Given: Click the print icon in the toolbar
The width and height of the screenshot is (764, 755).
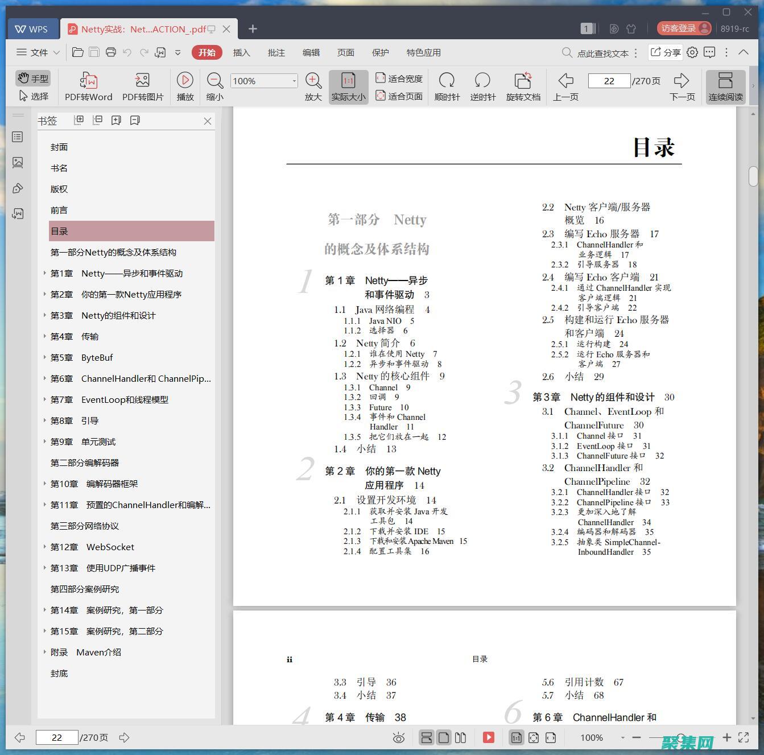Looking at the screenshot, I should click(111, 52).
